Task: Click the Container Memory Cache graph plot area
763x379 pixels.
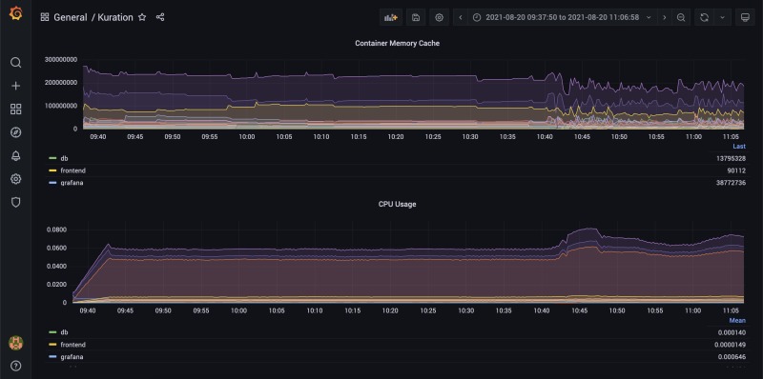Action: tap(414, 93)
